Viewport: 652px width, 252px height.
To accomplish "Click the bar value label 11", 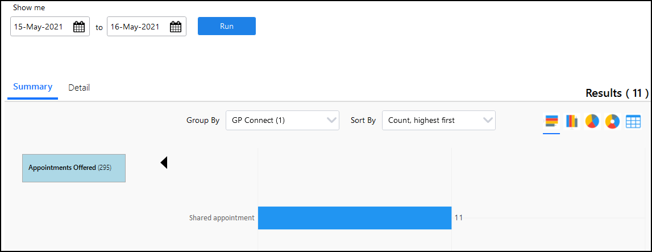I will (x=458, y=218).
